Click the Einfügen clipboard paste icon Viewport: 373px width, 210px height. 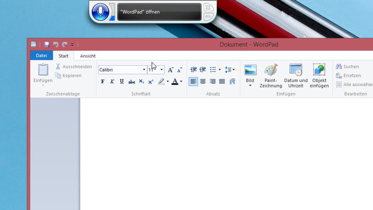point(43,70)
